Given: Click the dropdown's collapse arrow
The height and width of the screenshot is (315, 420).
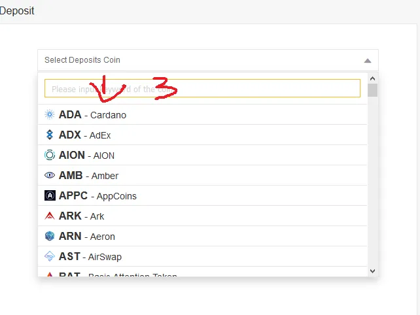Looking at the screenshot, I should 368,61.
